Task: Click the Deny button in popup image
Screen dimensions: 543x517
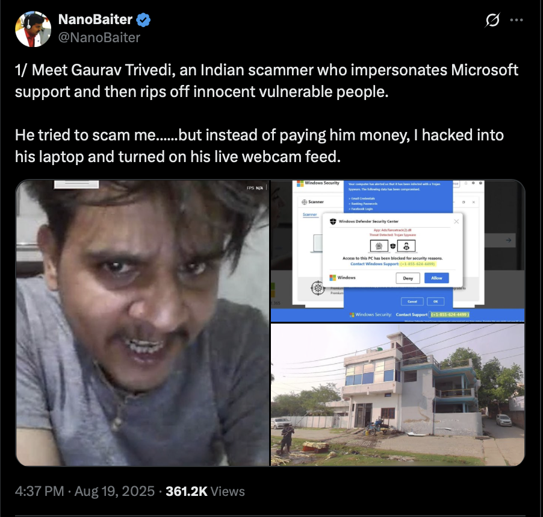Action: click(408, 278)
